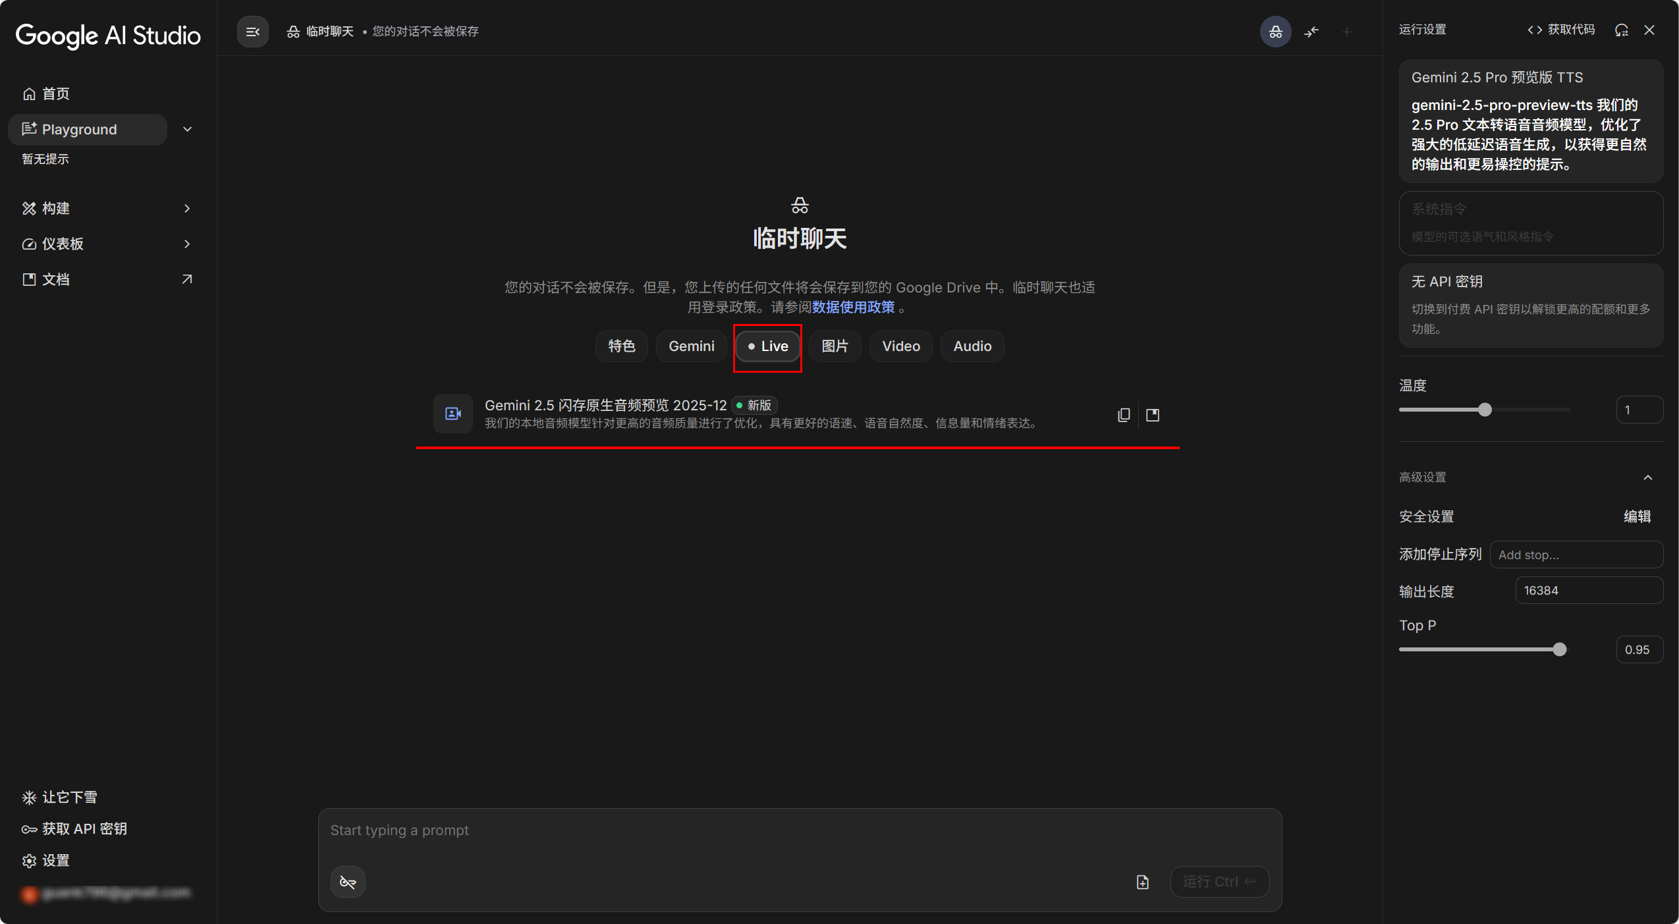
Task: Select the Live category chip
Action: tap(767, 346)
